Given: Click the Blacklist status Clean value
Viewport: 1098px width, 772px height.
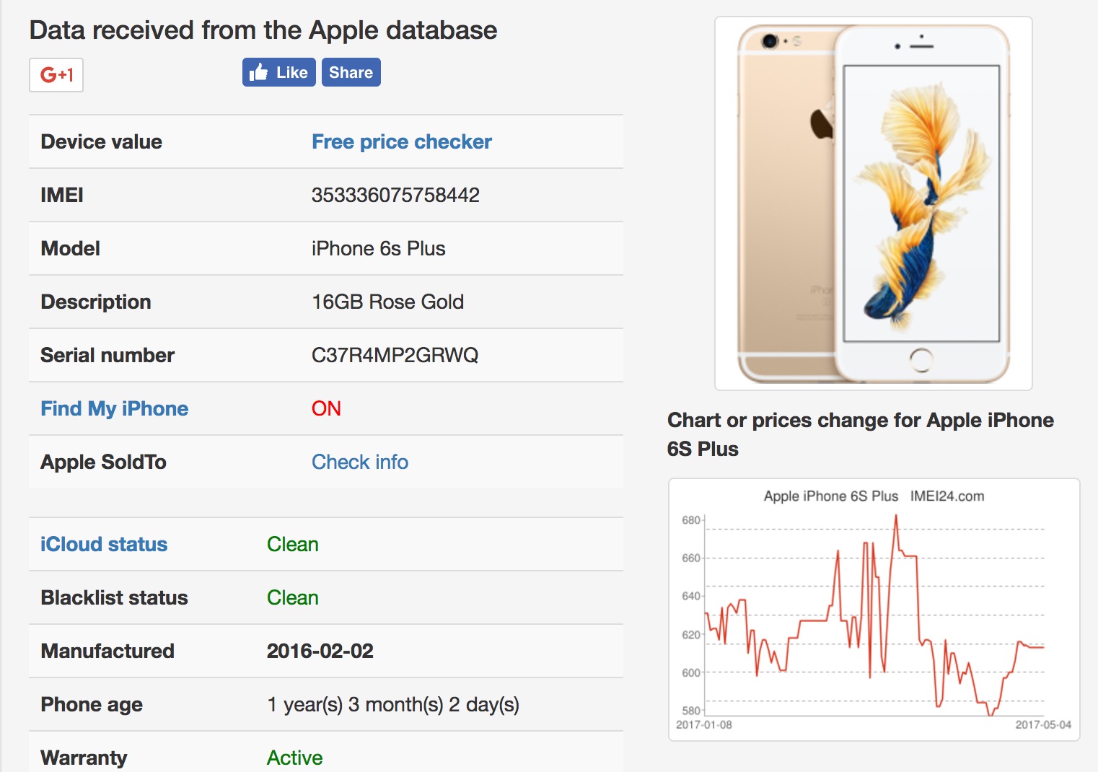Looking at the screenshot, I should [x=292, y=597].
